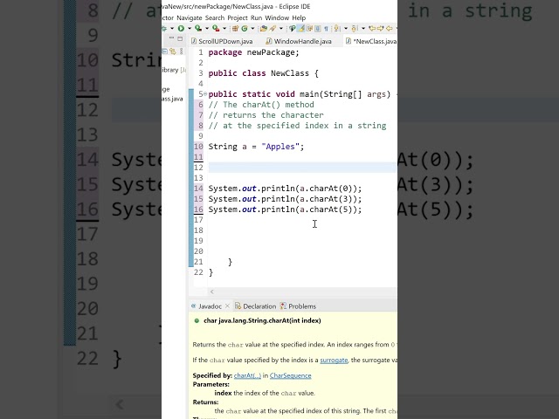
Task: Jump to Next Annotation in toolbar
Action: click(336, 28)
